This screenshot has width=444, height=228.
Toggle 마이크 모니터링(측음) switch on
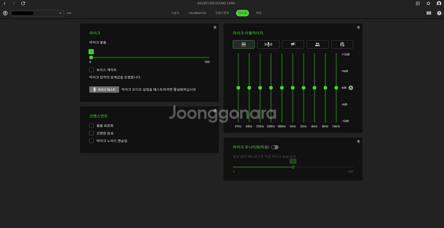point(275,147)
